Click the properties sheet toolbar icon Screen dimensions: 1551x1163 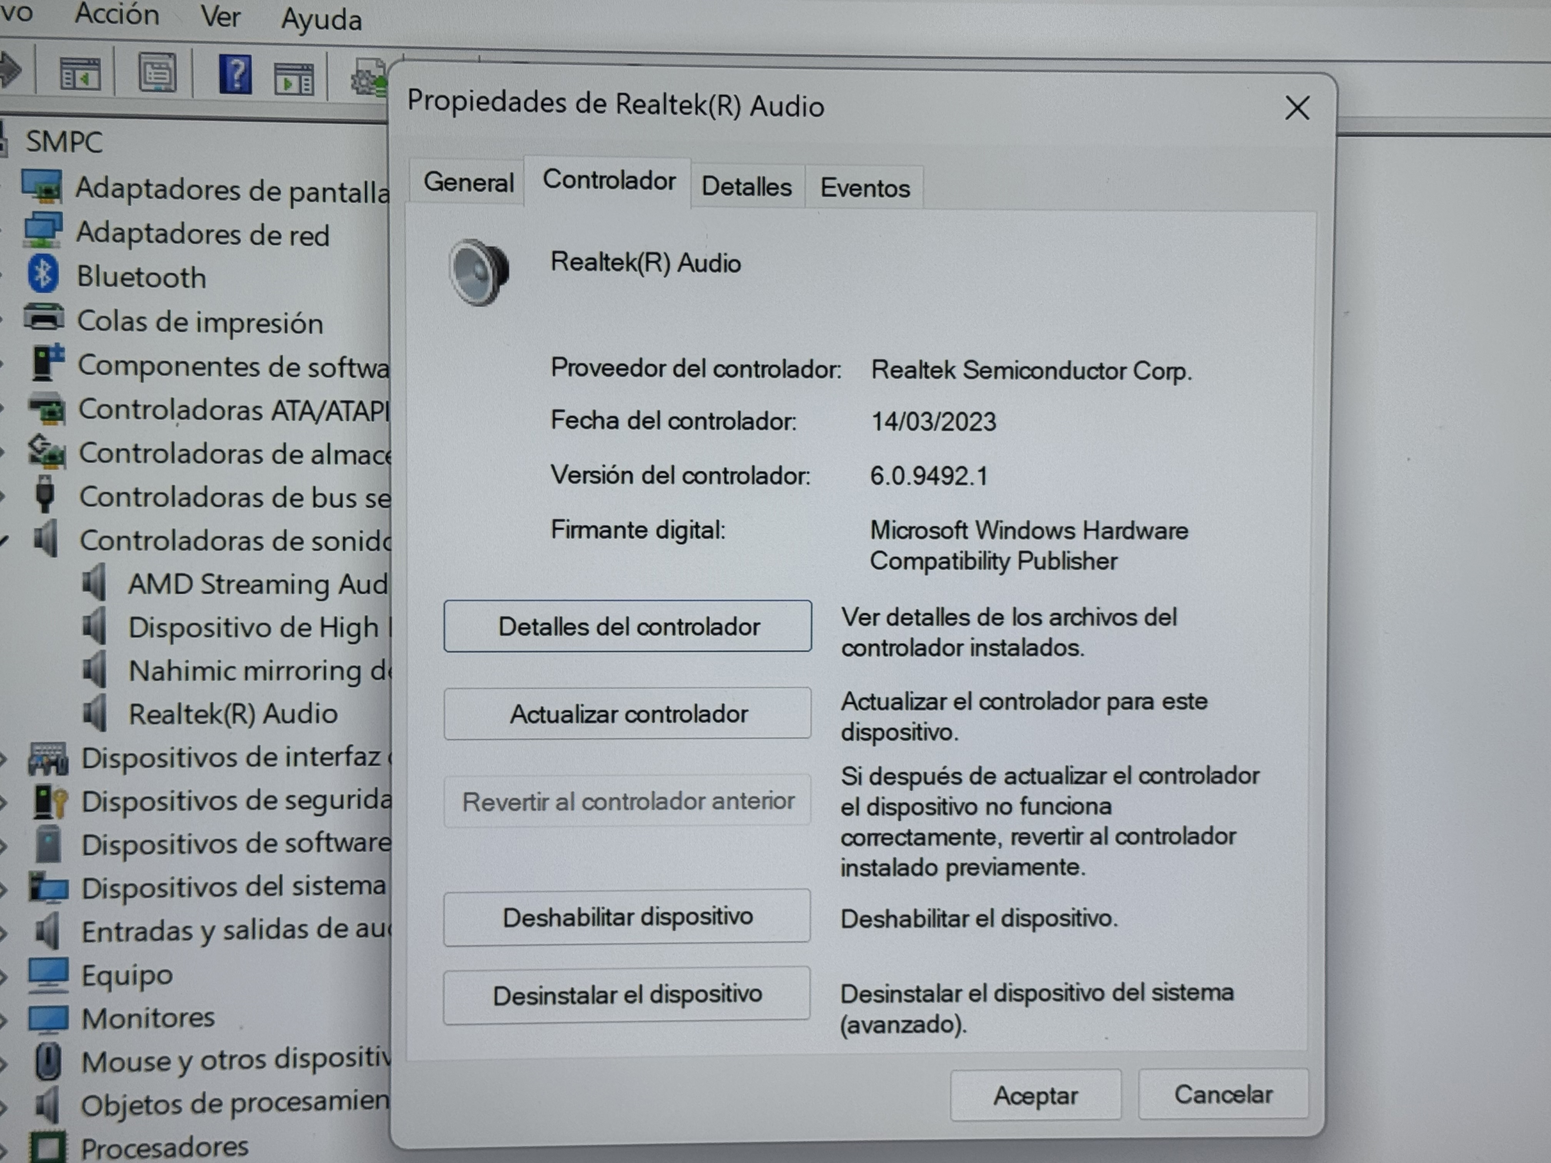point(157,72)
